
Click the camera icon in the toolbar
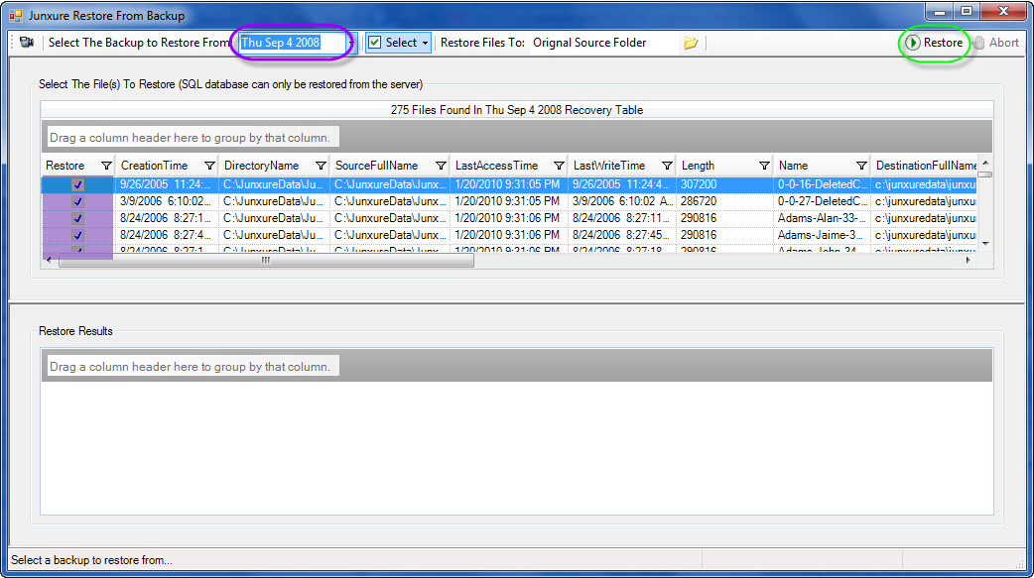27,43
